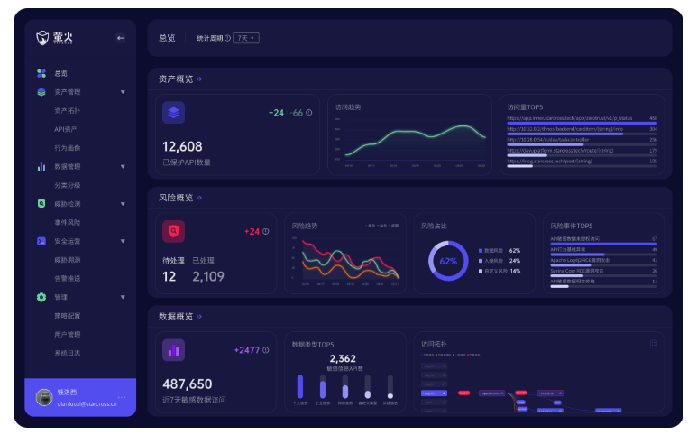The image size is (697, 435).
Task: Click the 资产管理 layers icon in sidebar
Action: [41, 92]
